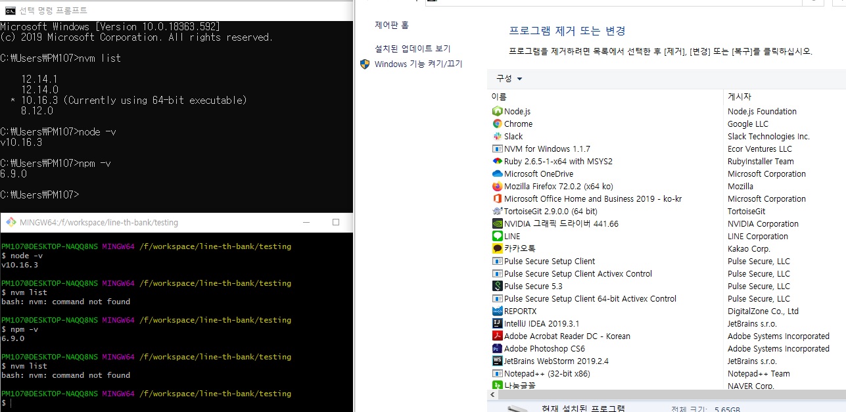Viewport: 846px width, 412px height.
Task: Open 설치된 업데이트 보기 link
Action: click(413, 49)
